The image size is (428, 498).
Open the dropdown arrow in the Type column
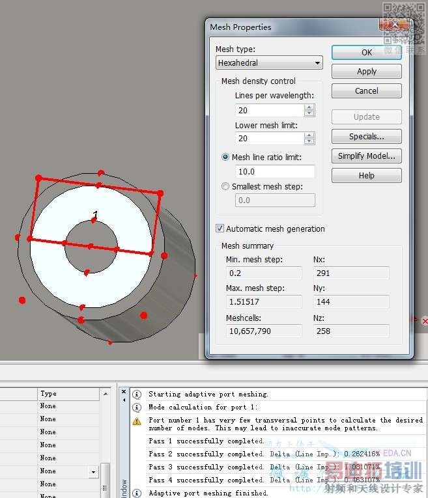93,472
